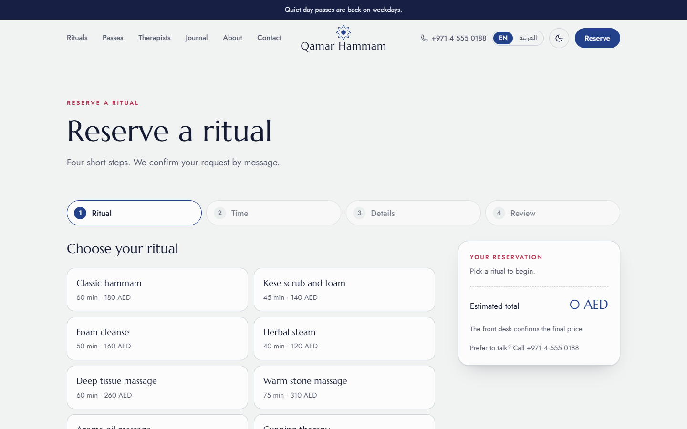Open the Journal page
Viewport: 687px width, 429px height.
point(197,38)
